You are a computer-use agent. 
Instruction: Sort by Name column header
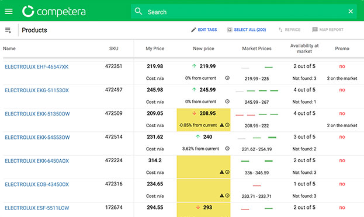tap(9, 48)
